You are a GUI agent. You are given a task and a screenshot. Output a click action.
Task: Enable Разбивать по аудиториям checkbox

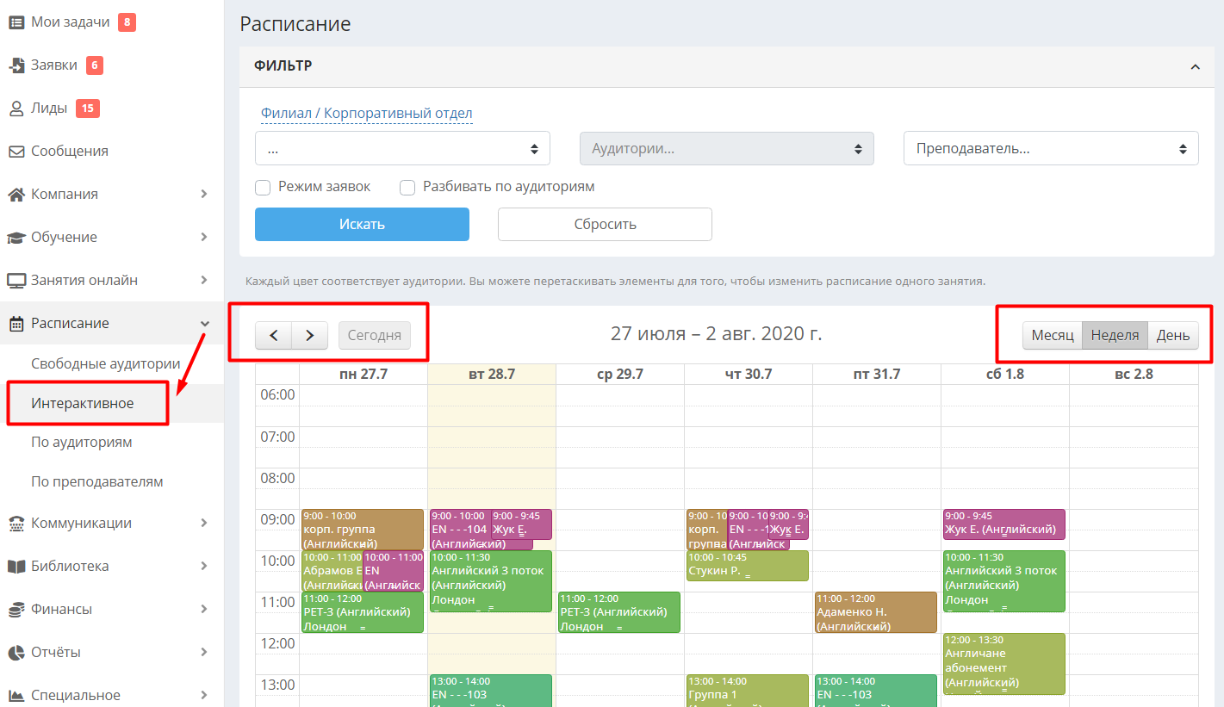pyautogui.click(x=407, y=187)
